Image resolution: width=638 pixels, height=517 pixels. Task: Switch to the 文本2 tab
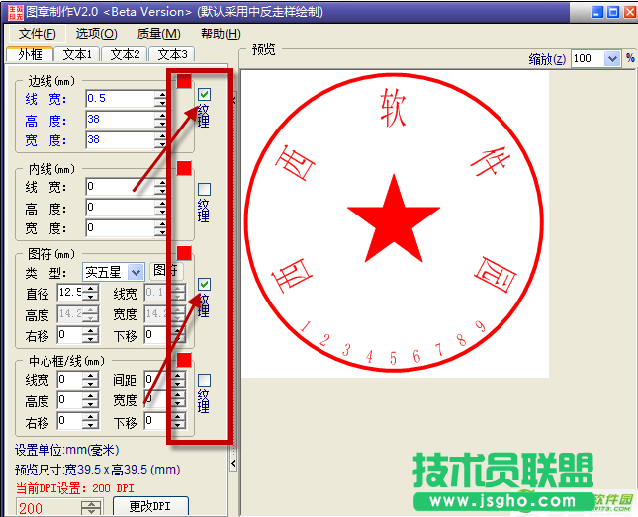pos(125,54)
